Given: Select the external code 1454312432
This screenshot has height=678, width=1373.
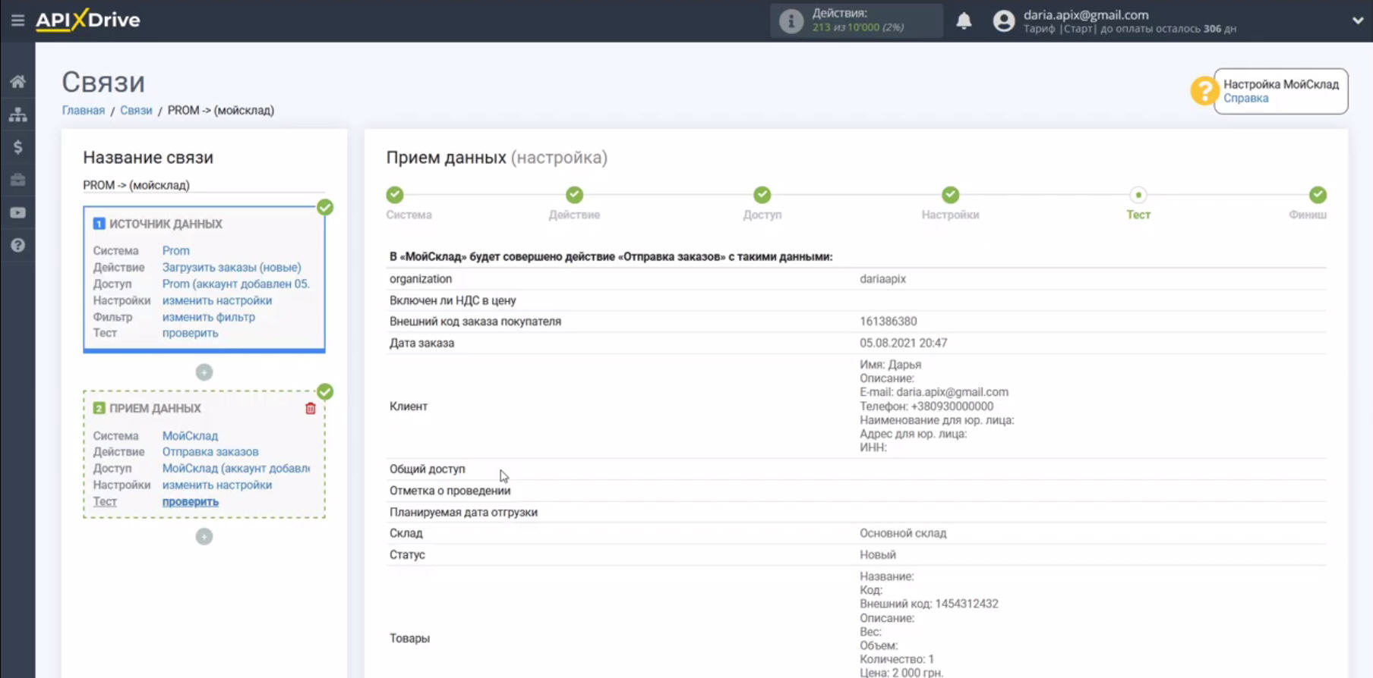Looking at the screenshot, I should coord(967,604).
